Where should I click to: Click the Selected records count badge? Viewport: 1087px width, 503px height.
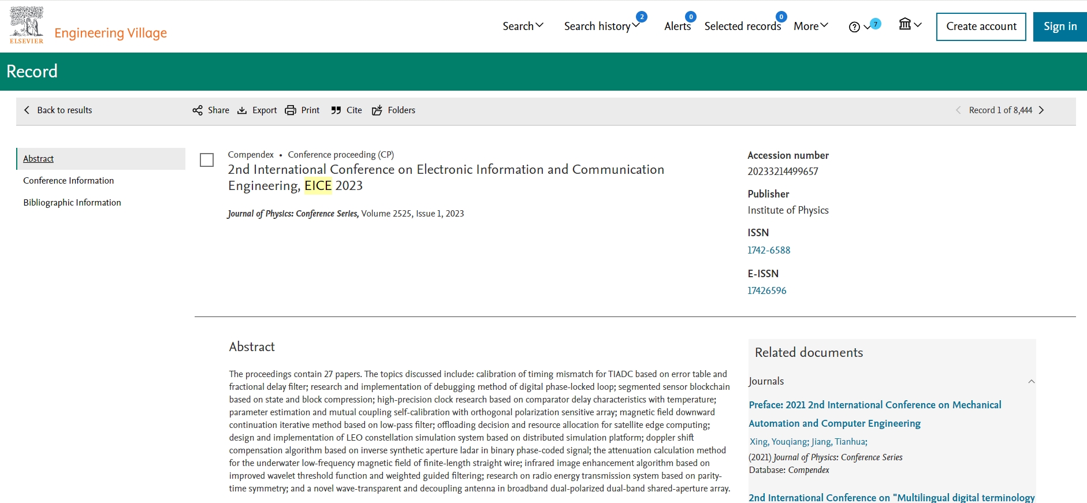click(781, 17)
